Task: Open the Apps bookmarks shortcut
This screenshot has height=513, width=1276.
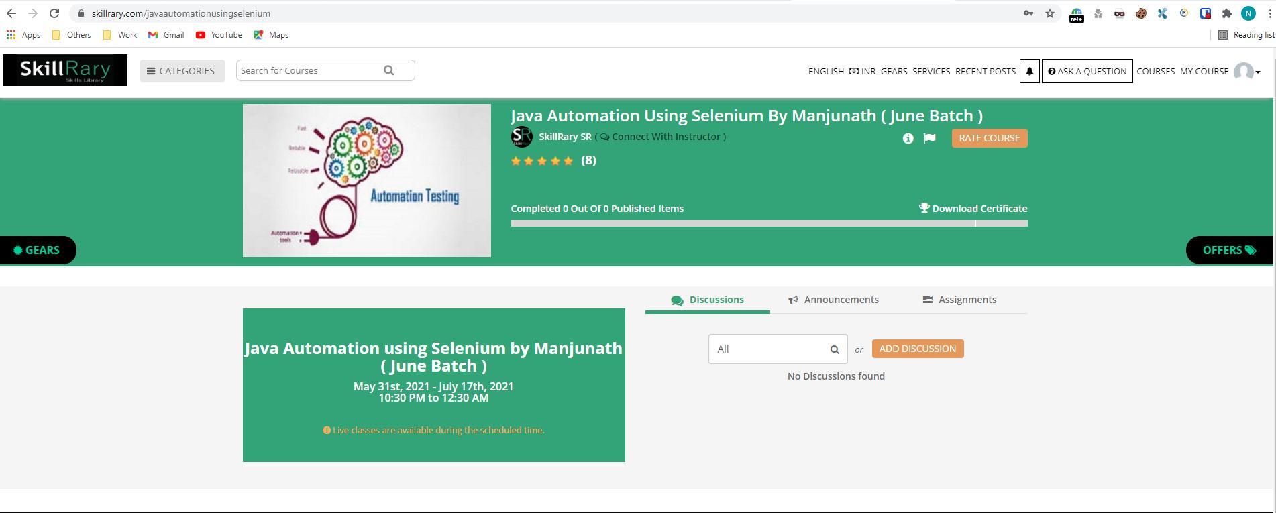Action: tap(23, 35)
